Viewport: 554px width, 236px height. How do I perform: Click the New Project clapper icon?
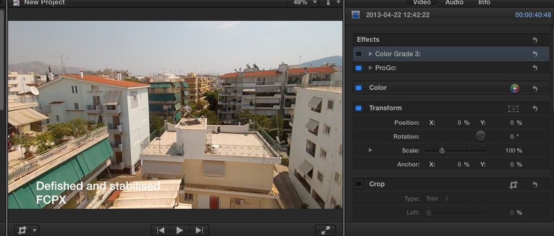[x=16, y=3]
